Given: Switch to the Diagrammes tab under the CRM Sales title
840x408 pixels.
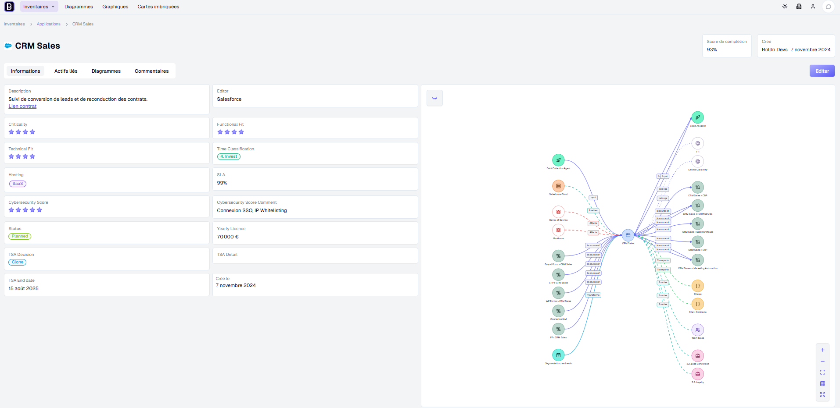Looking at the screenshot, I should pyautogui.click(x=106, y=71).
